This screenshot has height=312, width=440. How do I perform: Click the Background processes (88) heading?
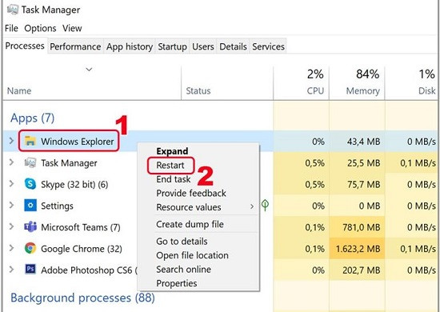82,298
